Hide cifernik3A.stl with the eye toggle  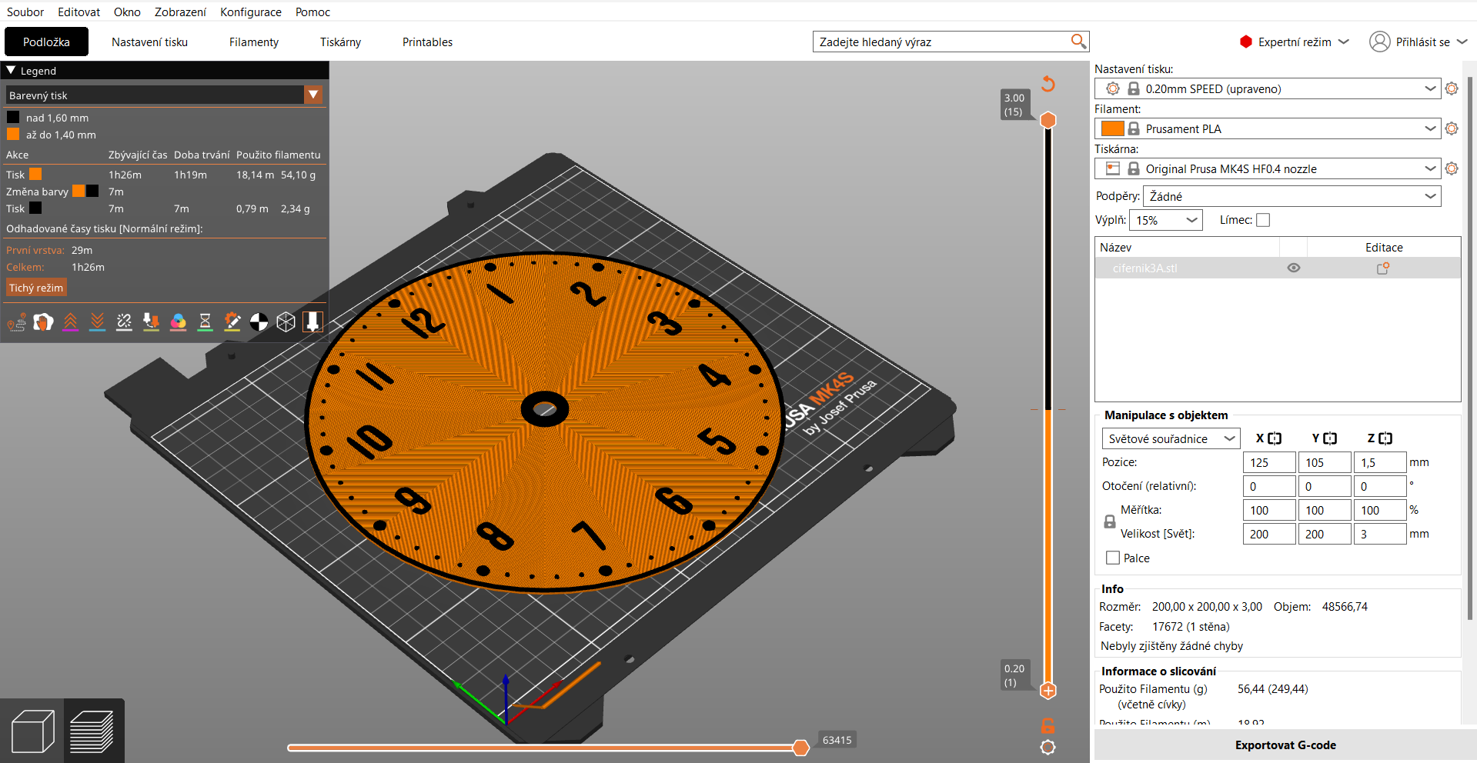tap(1293, 268)
